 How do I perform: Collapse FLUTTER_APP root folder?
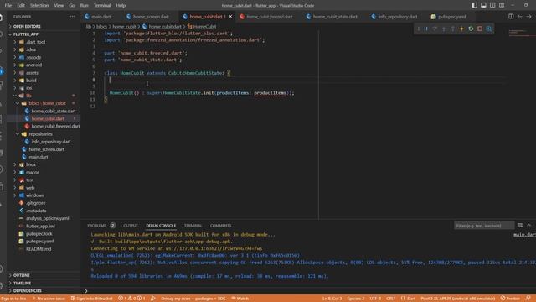[x=44, y=34]
